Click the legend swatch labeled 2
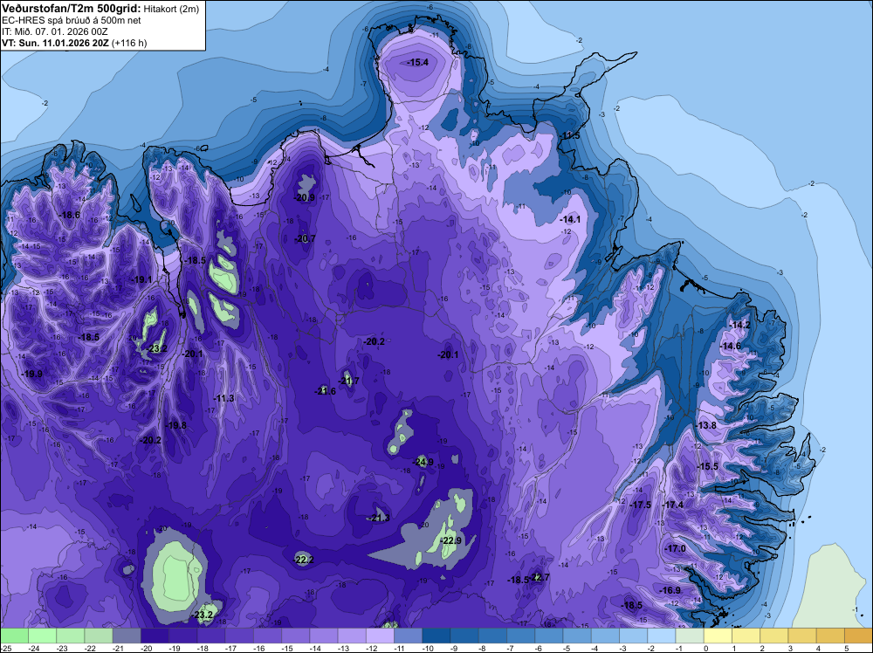Viewport: 873px width, 653px height. pos(773,636)
